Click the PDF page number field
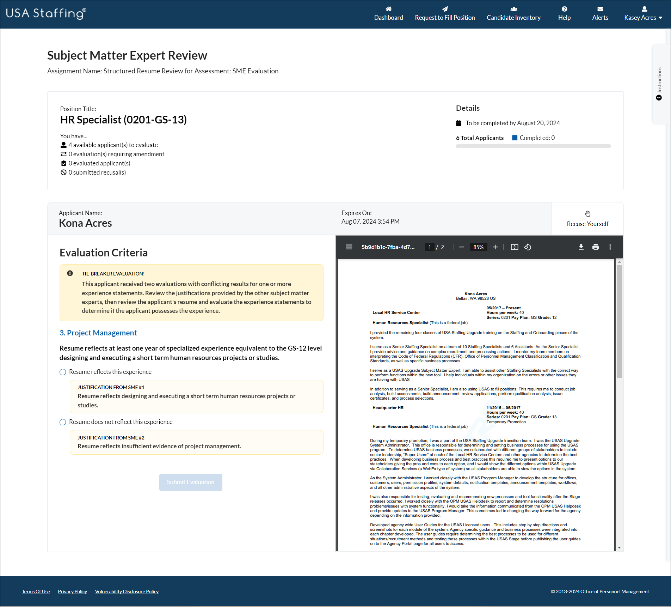The width and height of the screenshot is (671, 607). click(x=429, y=247)
